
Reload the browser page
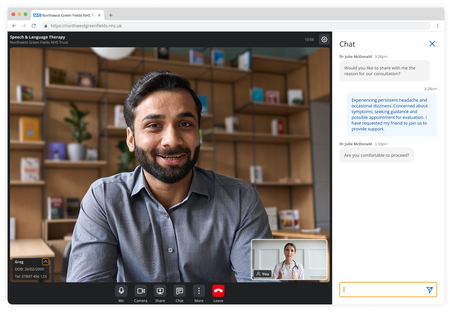click(34, 26)
